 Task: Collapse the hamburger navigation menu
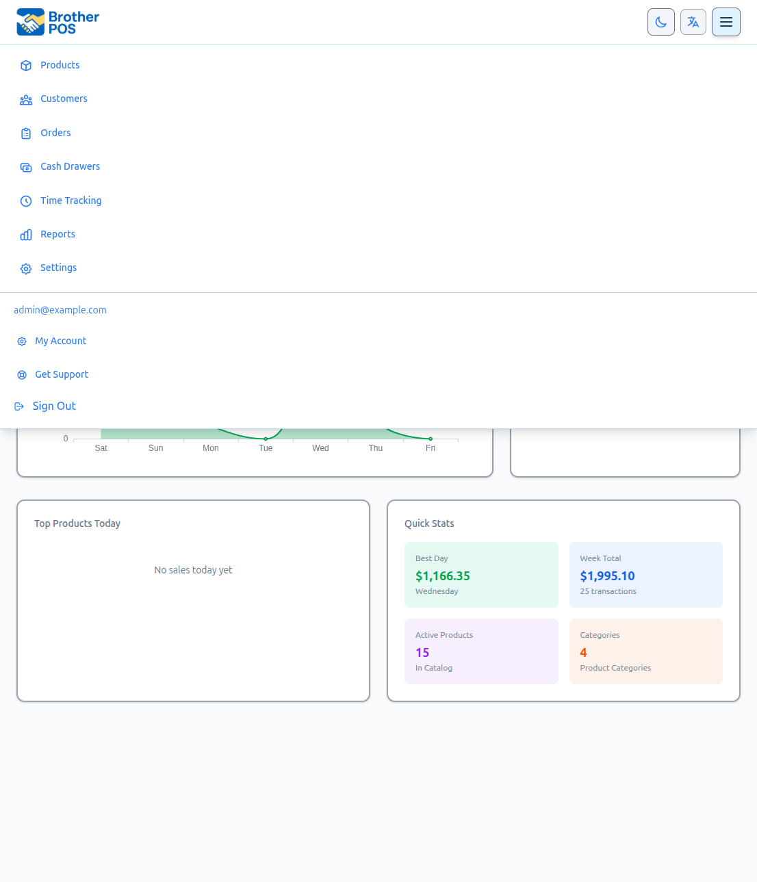[x=726, y=21]
